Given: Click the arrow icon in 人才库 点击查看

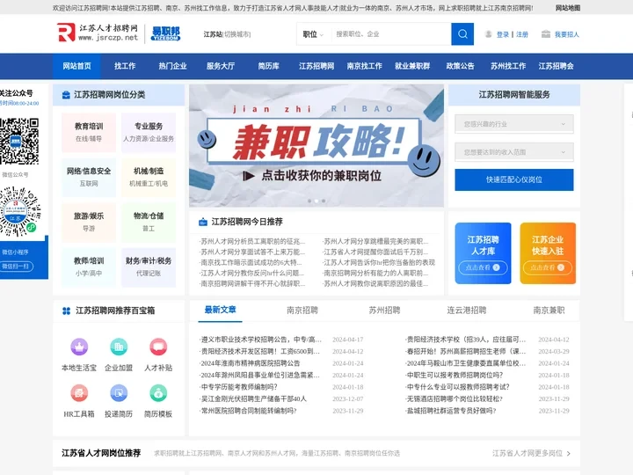Looking at the screenshot, I should [x=496, y=267].
